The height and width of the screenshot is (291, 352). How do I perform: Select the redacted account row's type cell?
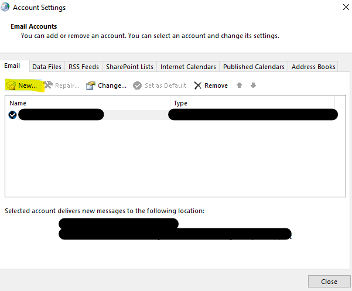pos(253,115)
